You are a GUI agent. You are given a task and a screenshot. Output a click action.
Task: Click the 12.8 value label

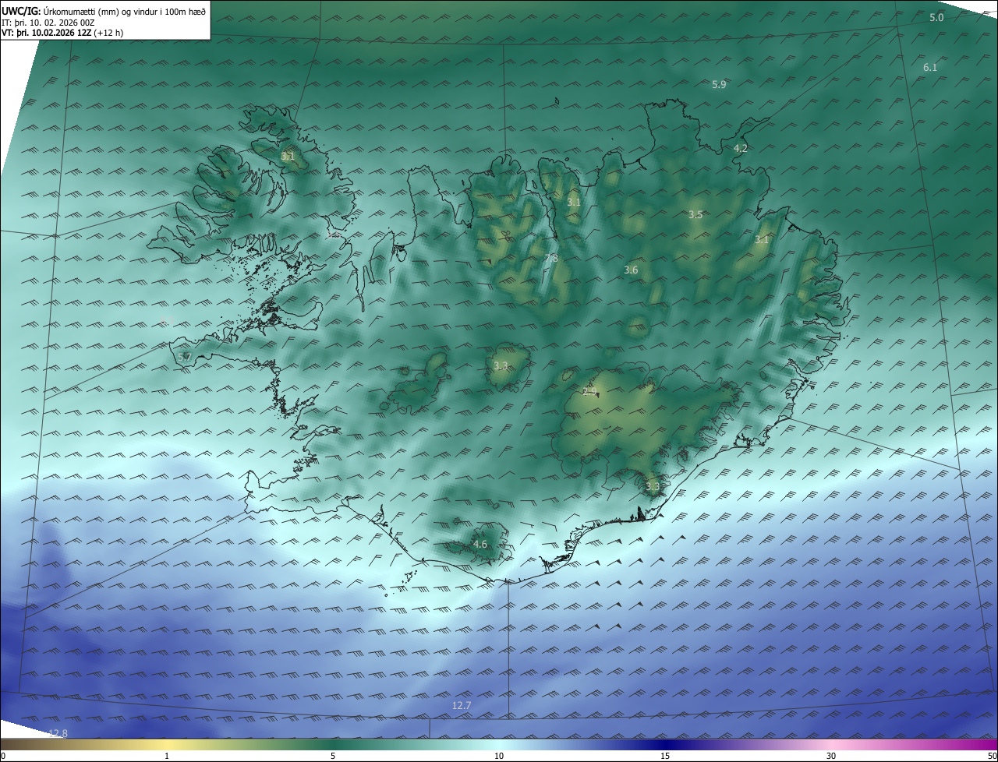58,733
